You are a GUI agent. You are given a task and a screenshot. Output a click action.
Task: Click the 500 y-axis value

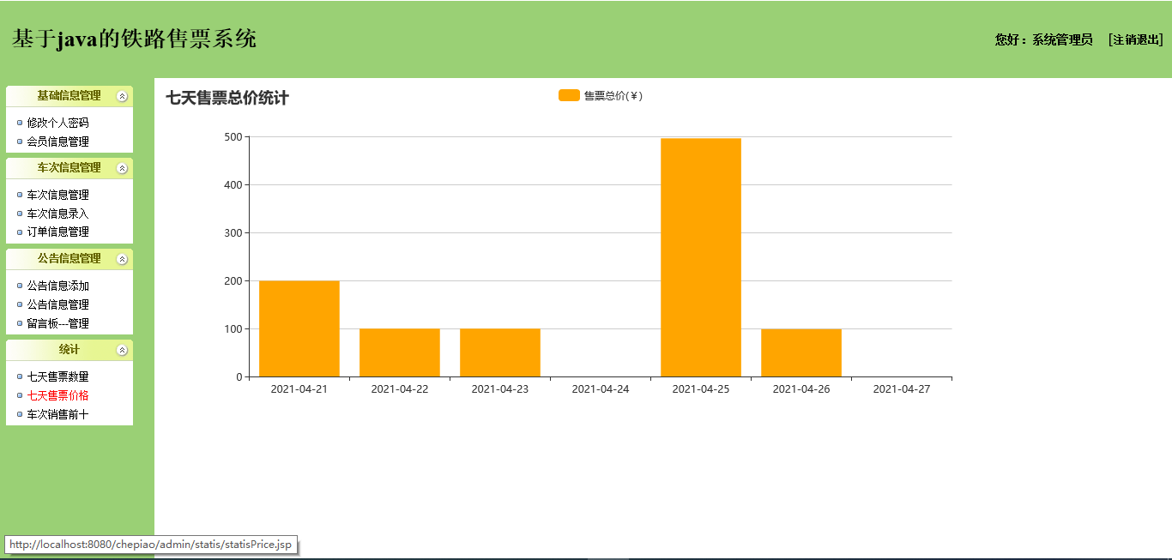(x=233, y=136)
